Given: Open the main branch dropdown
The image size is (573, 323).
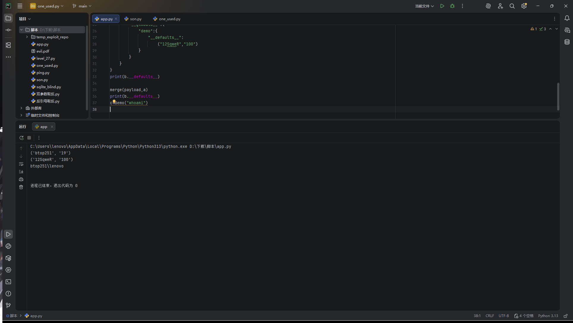Looking at the screenshot, I should coord(82,6).
